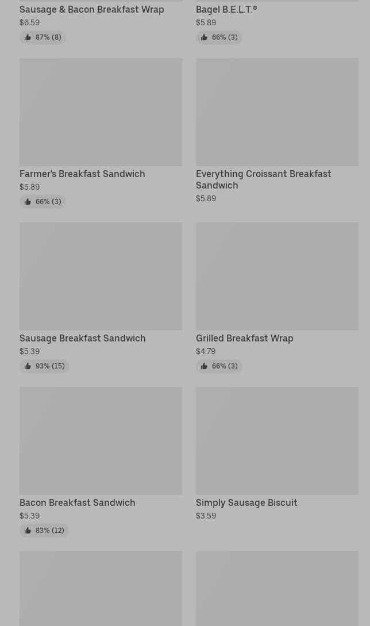This screenshot has height=626, width=370.
Task: Click the Sausage & Bacon Breakfast Wrap title
Action: [91, 9]
